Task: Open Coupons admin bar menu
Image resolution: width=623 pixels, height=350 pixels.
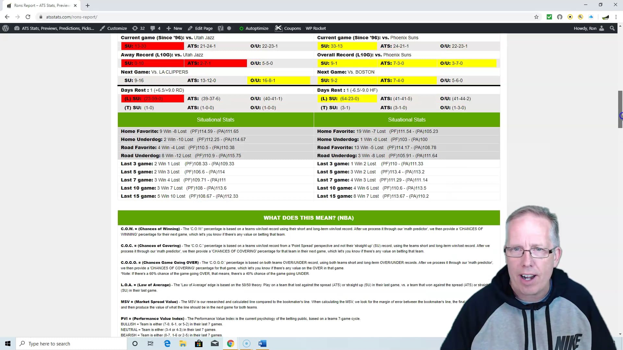Action: coord(288,28)
